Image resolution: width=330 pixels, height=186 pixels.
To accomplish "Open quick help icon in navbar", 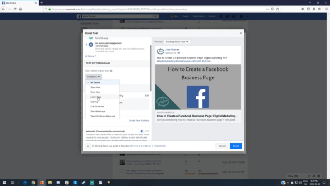I will 241,16.
